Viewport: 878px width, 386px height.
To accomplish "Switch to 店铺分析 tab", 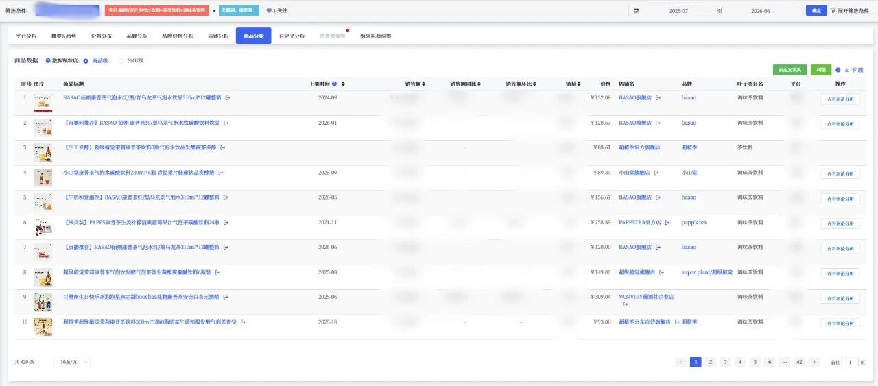I will coord(218,36).
